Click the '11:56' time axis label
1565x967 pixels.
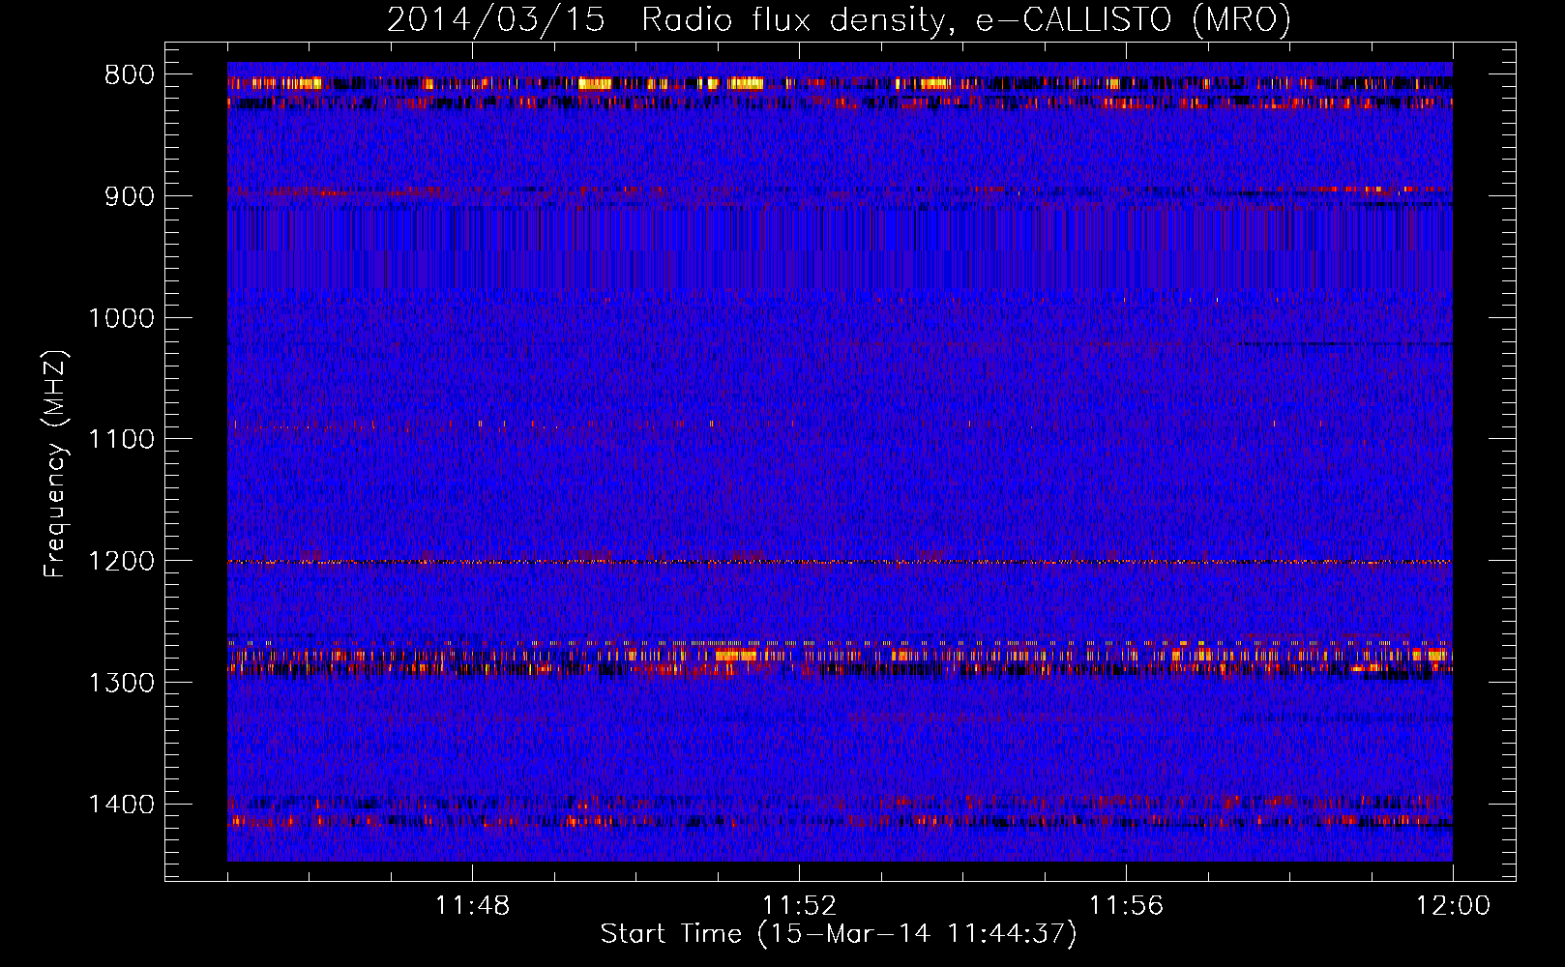1126,906
